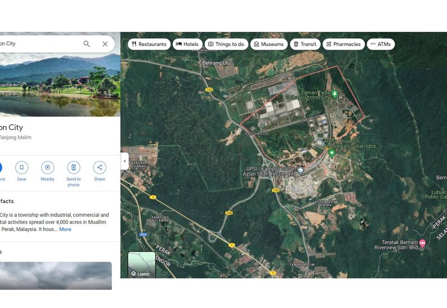Show Transit stations on map
Image resolution: width=447 pixels, height=308 pixels.
tap(305, 44)
